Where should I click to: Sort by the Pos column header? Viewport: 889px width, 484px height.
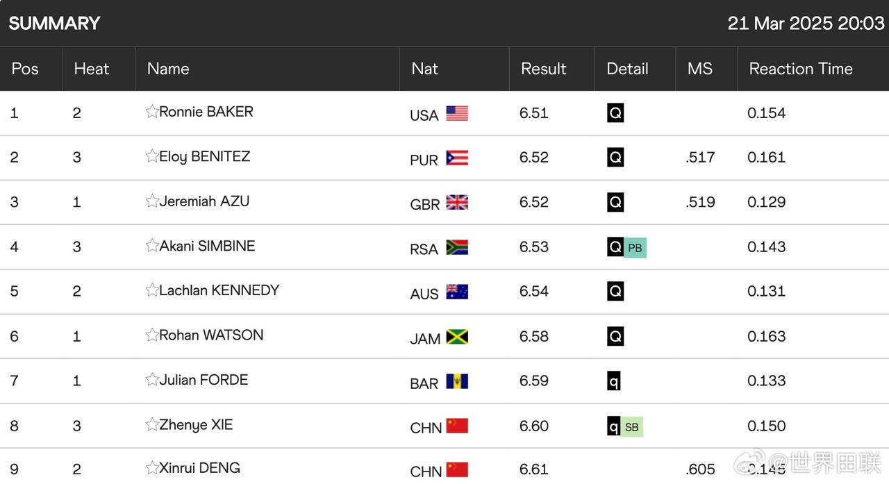point(25,69)
